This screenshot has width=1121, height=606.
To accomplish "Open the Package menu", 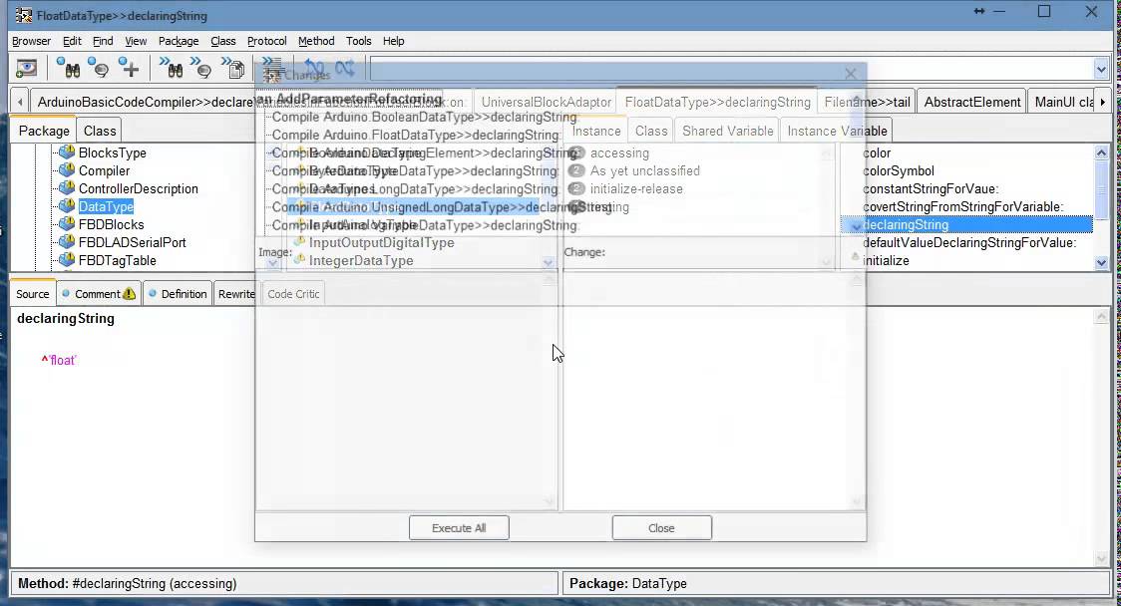I will pyautogui.click(x=179, y=41).
